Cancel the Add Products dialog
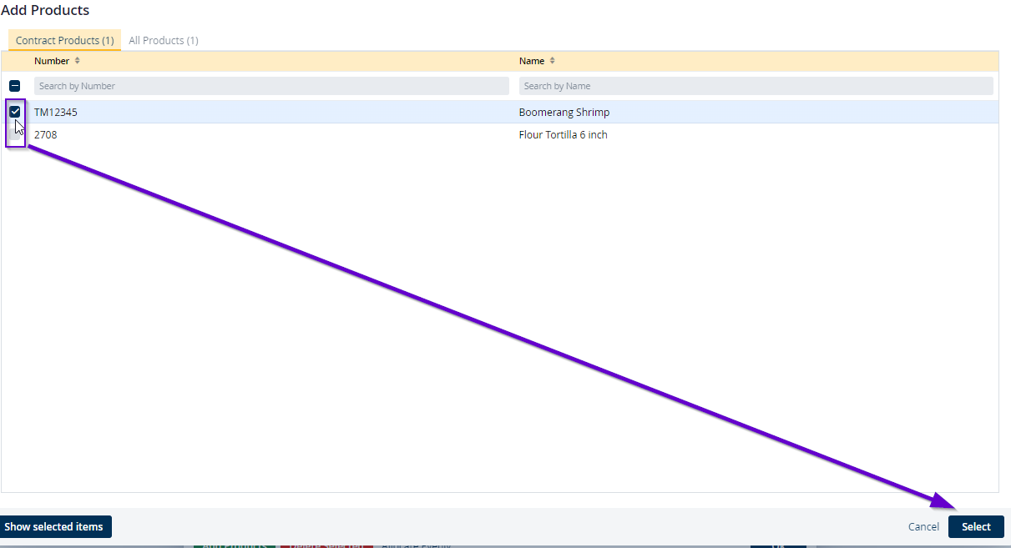Viewport: 1011px width, 548px height. coord(923,526)
